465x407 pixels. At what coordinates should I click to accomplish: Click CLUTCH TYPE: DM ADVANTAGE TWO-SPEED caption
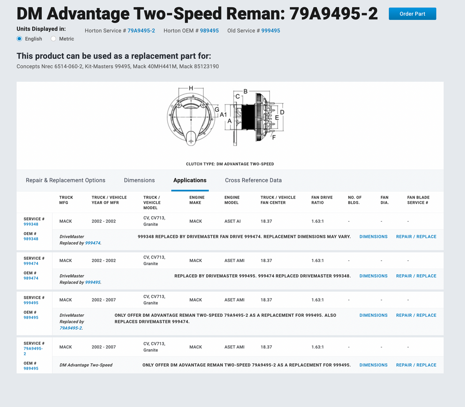[230, 164]
